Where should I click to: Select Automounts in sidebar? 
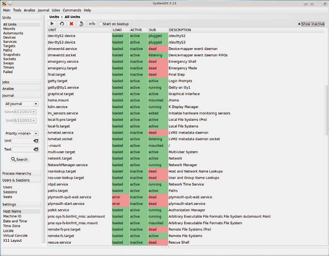point(13,33)
